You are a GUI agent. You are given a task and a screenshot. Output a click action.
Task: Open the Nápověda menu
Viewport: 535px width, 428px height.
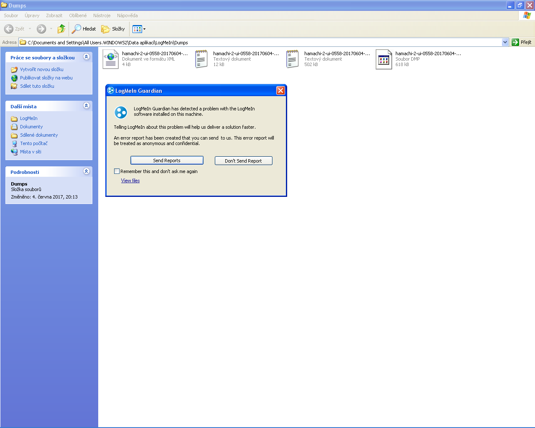(x=127, y=15)
